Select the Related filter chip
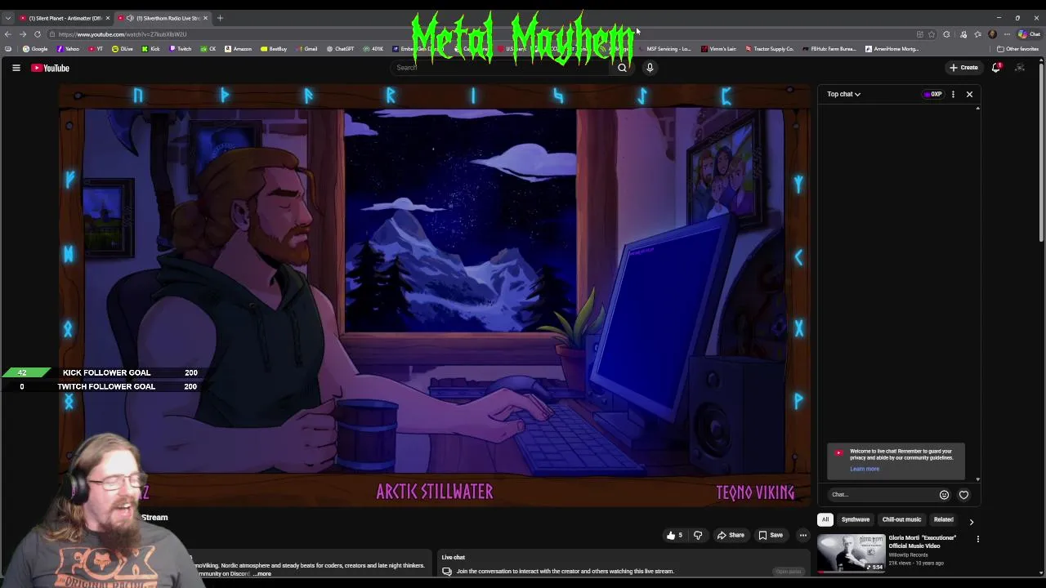1046x588 pixels. (x=944, y=519)
